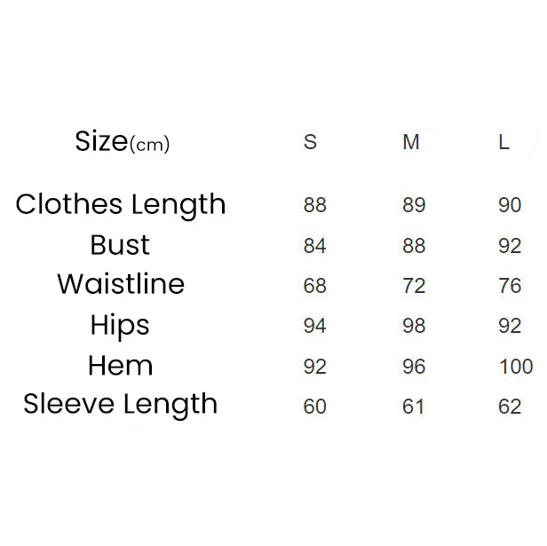Click Hem value 100 for size L
547x546 pixels.
516,367
